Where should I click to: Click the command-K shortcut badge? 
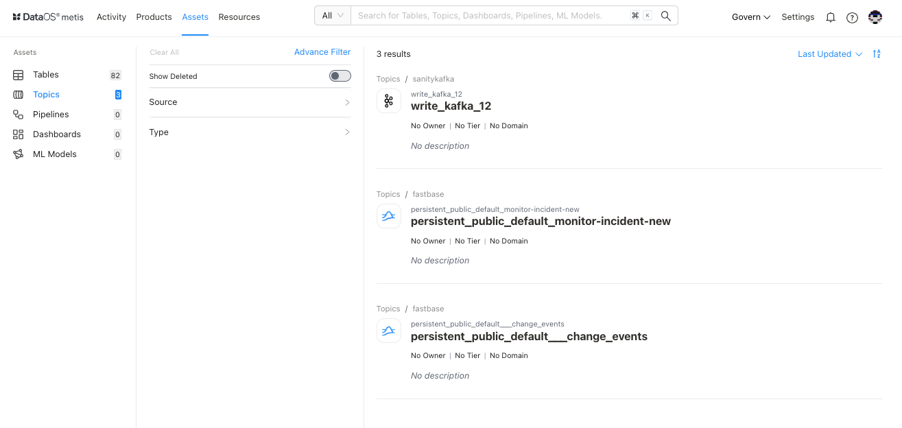coord(641,16)
